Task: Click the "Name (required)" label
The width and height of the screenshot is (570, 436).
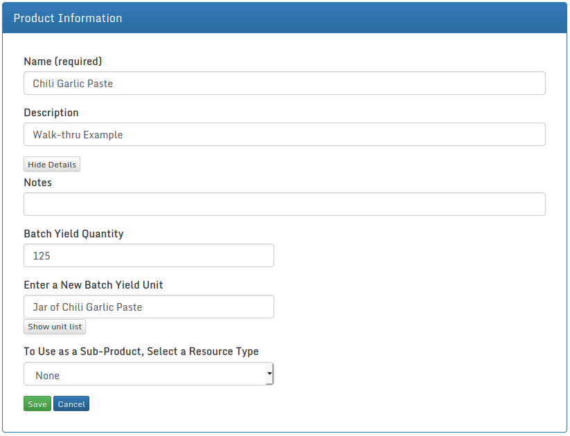Action: 63,62
